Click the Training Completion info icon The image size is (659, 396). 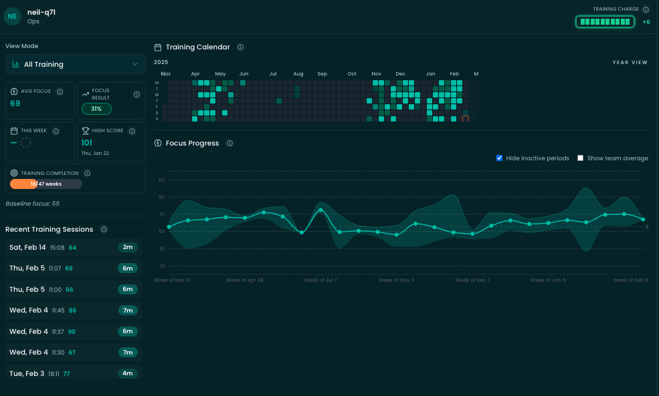[x=88, y=173]
